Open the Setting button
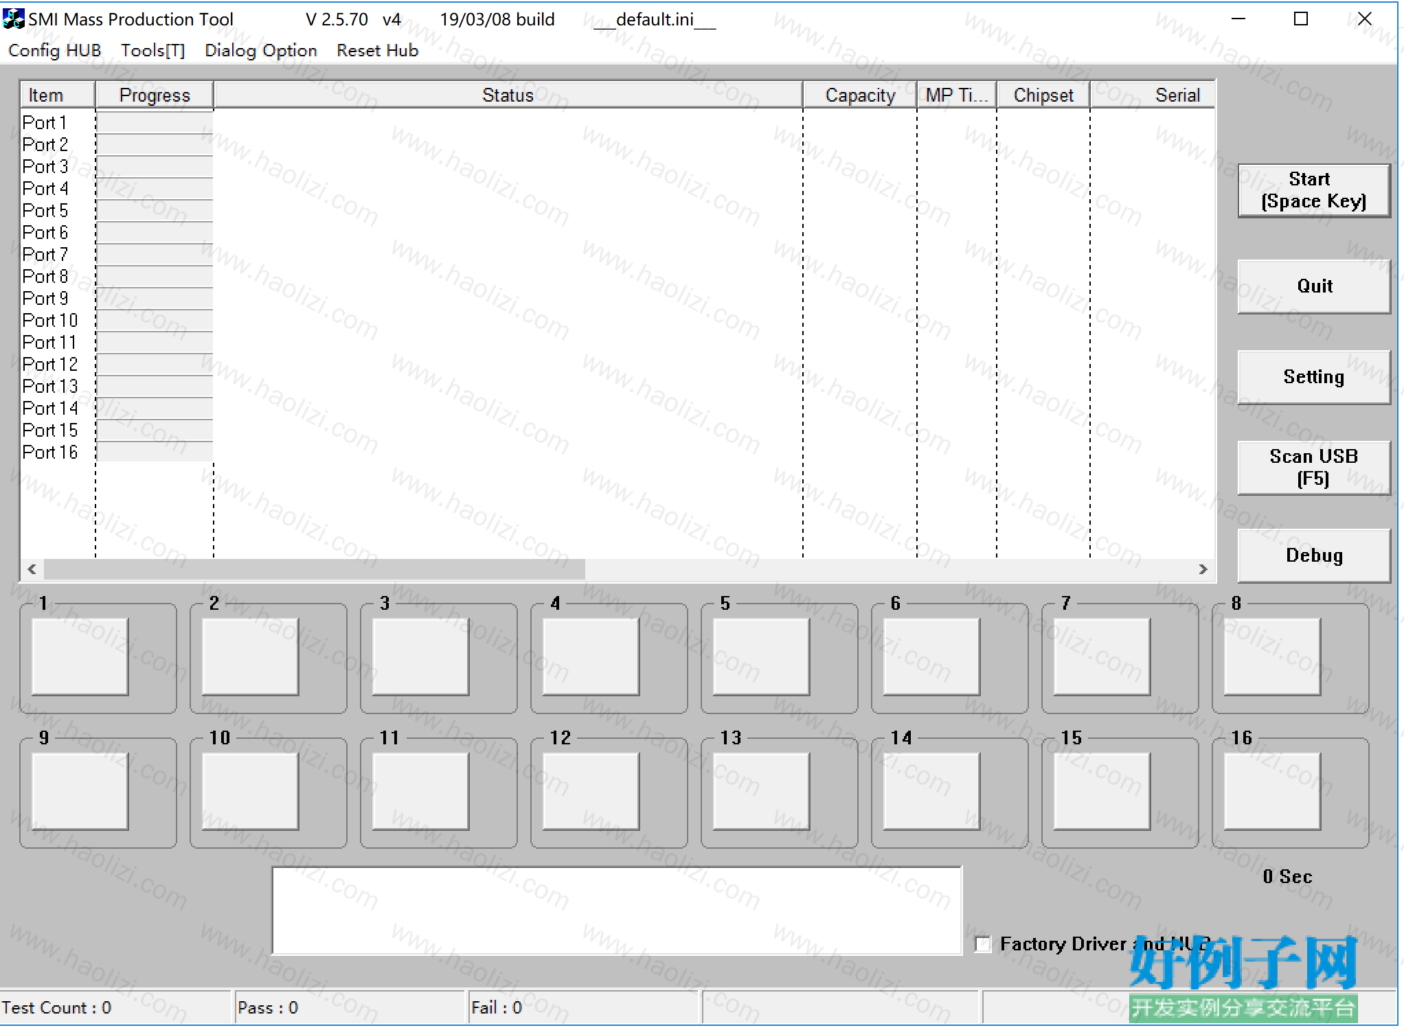The image size is (1404, 1030). [x=1314, y=376]
